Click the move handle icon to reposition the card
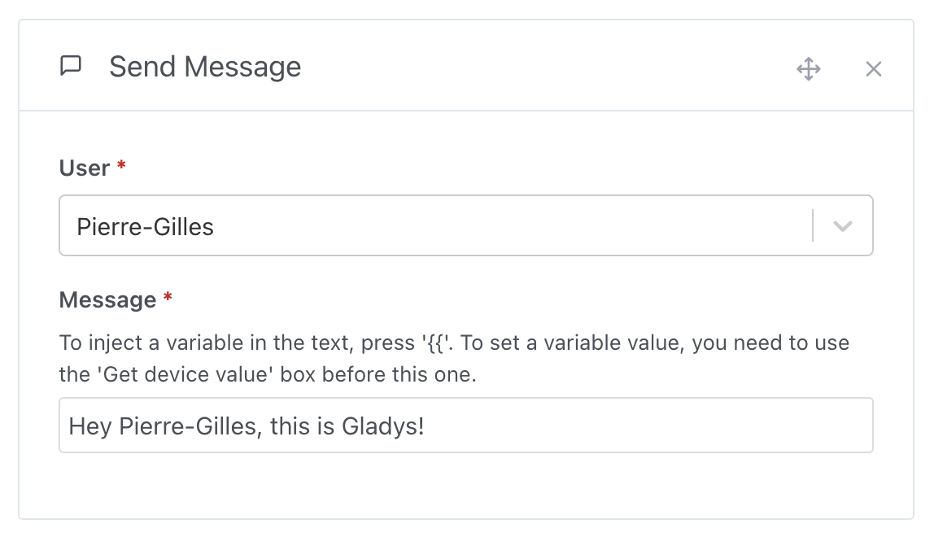934x550 pixels. (x=809, y=69)
